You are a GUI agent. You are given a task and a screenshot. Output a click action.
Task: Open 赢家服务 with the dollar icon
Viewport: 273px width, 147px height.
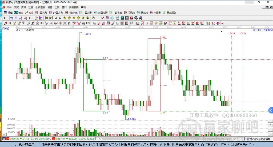coord(170,13)
